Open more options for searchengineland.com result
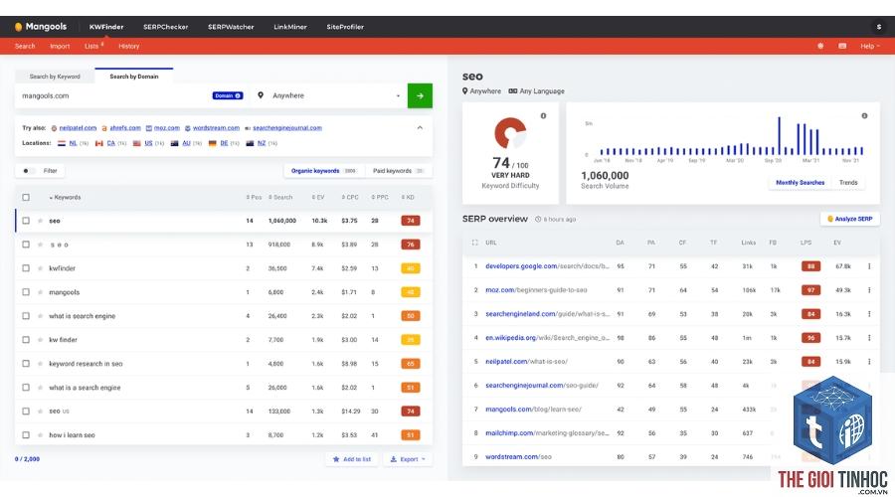The width and height of the screenshot is (895, 497). point(869,314)
